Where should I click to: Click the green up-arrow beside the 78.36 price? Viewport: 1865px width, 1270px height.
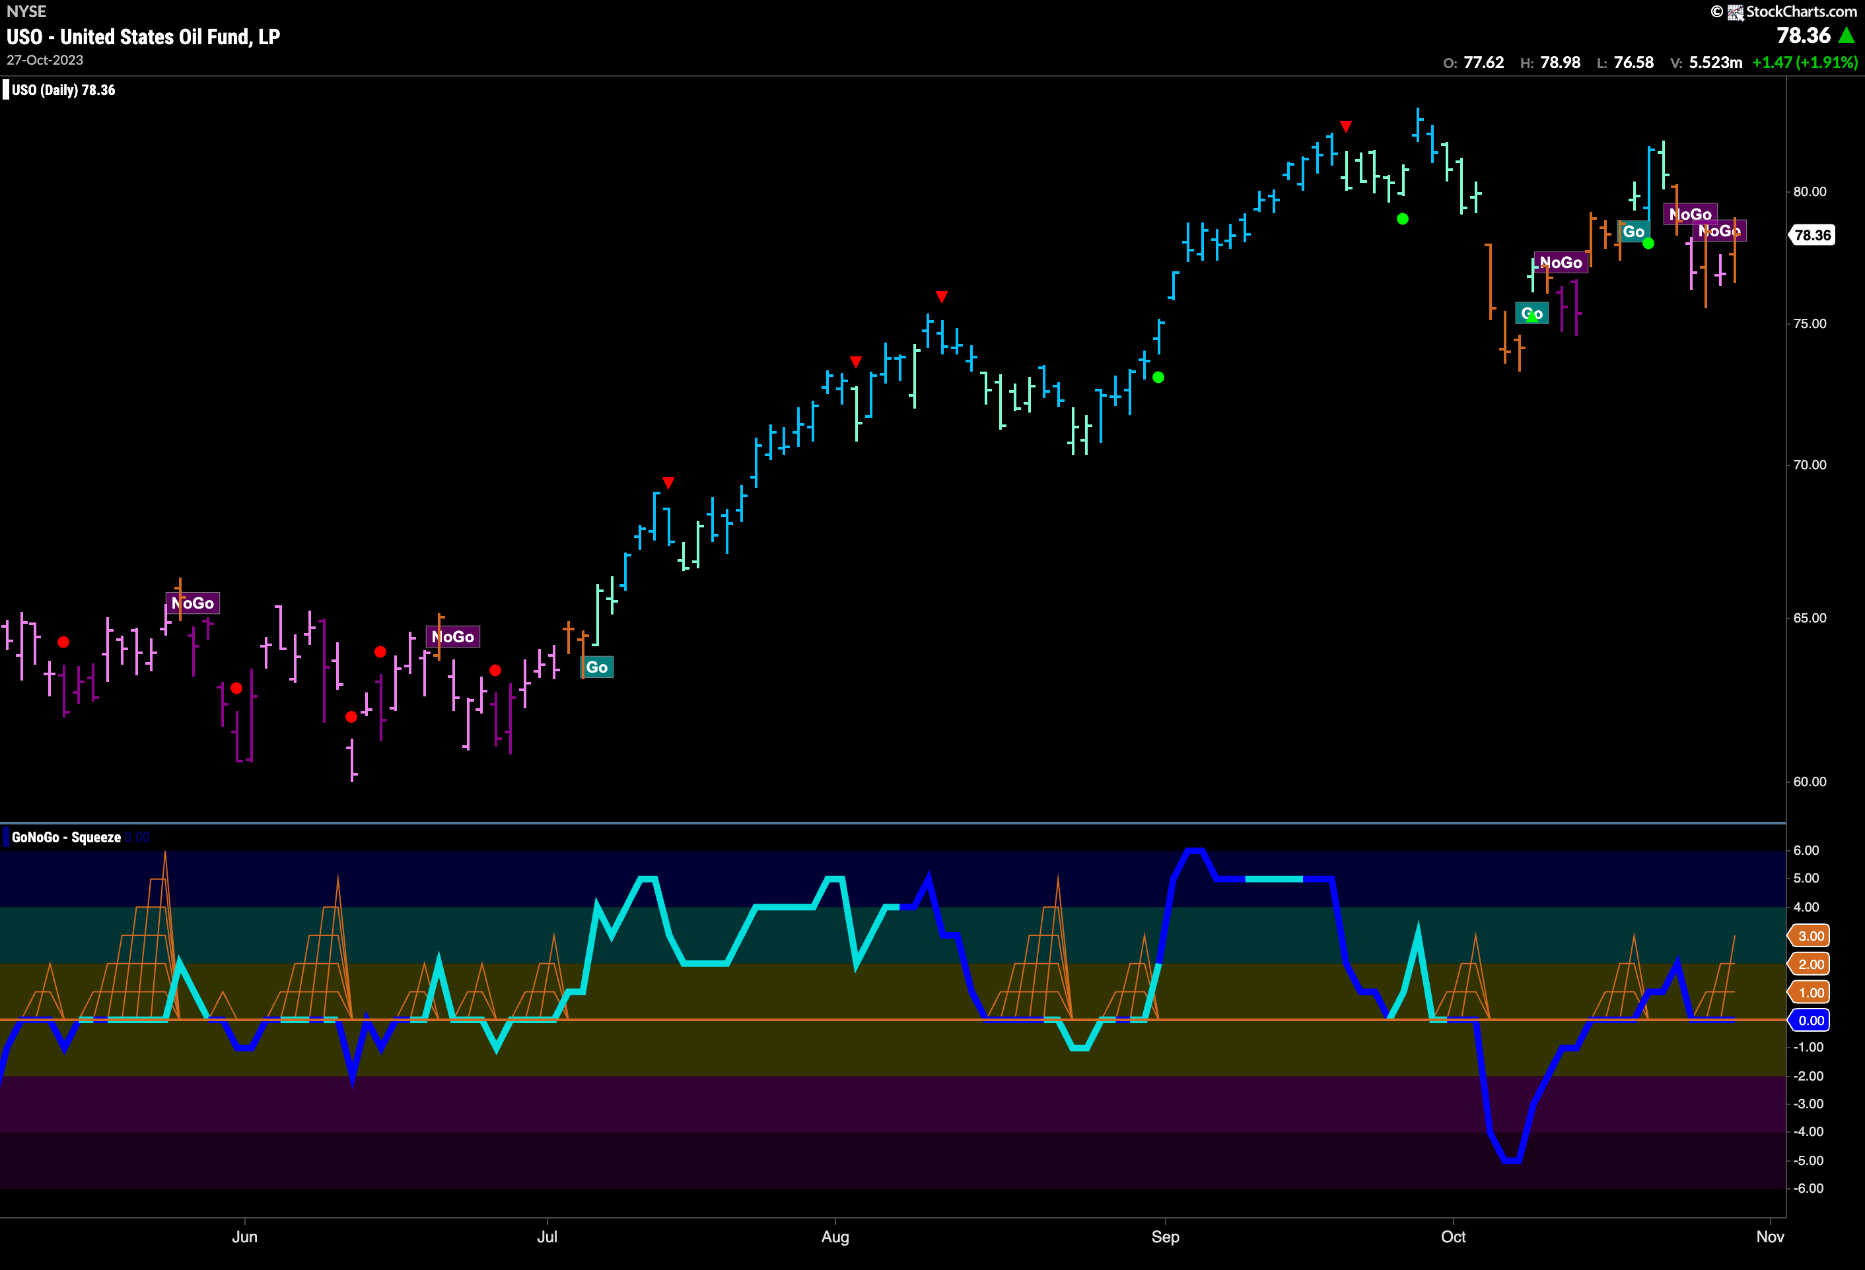click(1847, 35)
